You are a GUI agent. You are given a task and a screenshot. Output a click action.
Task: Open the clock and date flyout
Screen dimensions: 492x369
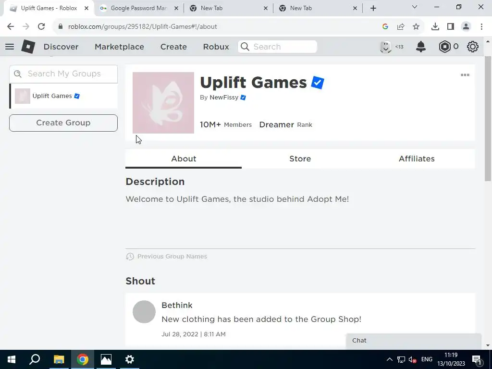pos(451,359)
